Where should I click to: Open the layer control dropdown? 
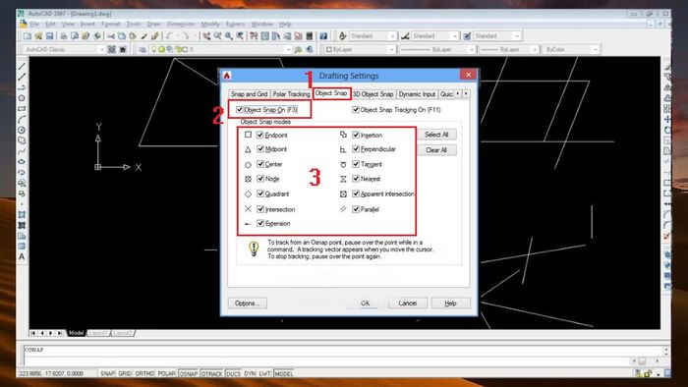click(x=220, y=49)
